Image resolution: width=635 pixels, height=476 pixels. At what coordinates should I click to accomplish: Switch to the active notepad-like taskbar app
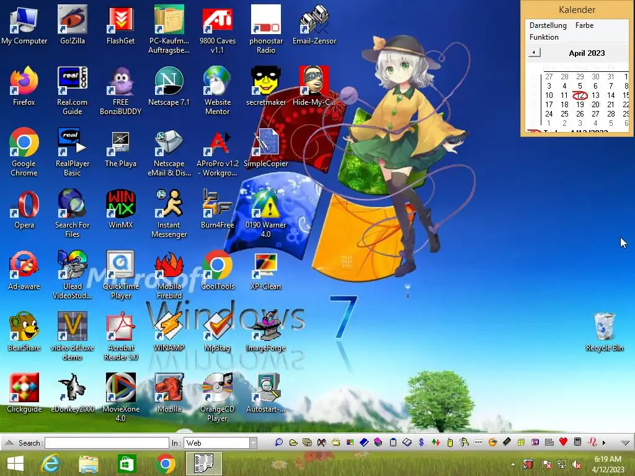click(x=203, y=464)
